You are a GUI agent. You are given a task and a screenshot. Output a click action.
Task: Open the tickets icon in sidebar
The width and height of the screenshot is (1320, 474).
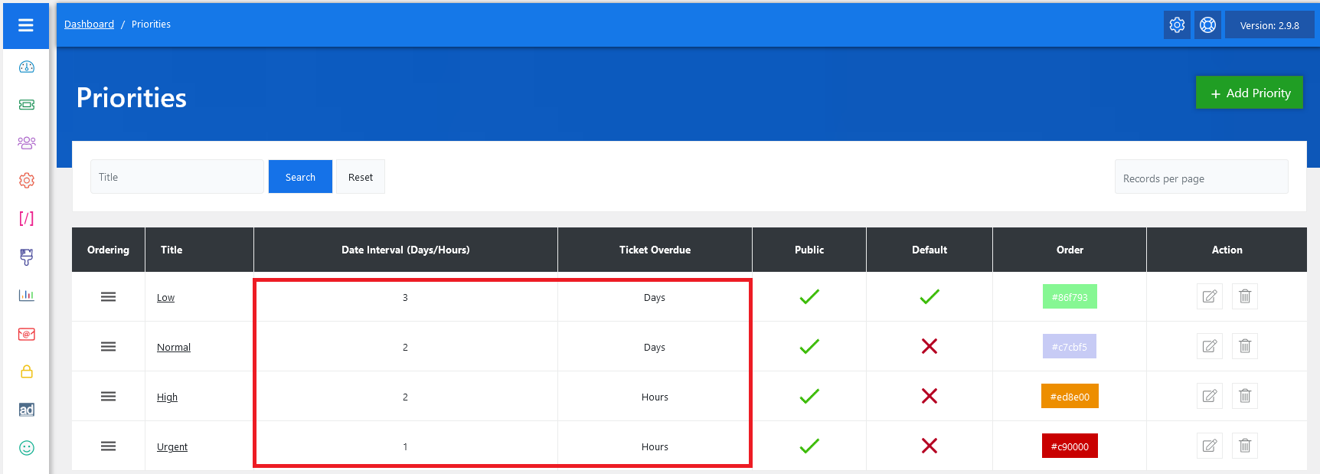click(27, 105)
